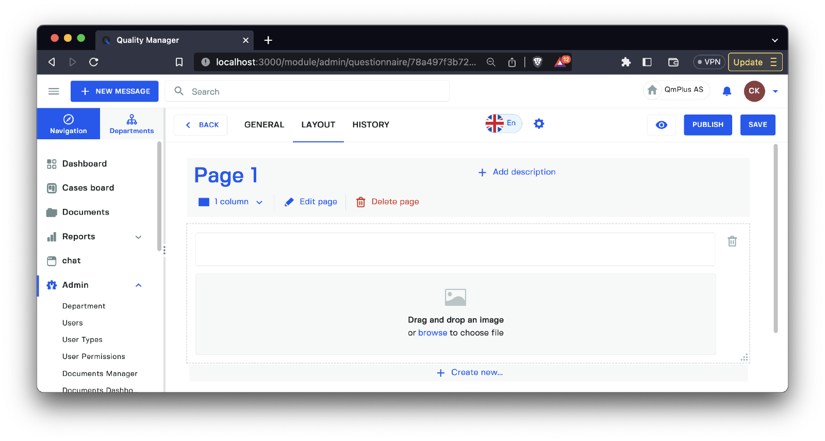This screenshot has height=441, width=825.
Task: Toggle the VPN switch in toolbar
Action: (709, 62)
